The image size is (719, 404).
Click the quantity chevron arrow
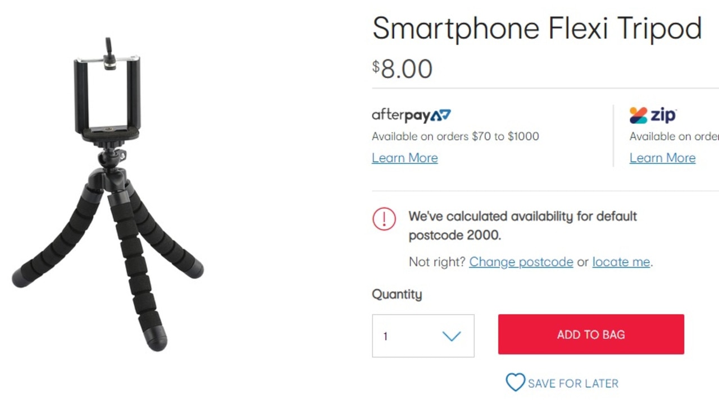[x=451, y=336]
